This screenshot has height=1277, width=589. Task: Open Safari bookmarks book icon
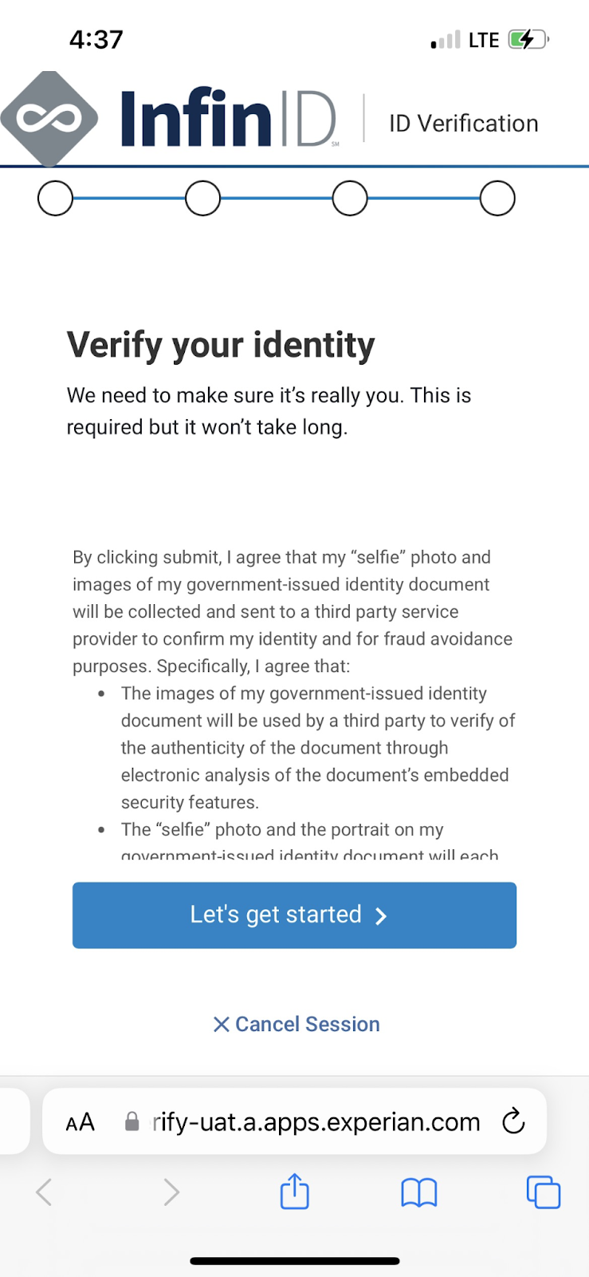point(418,1192)
